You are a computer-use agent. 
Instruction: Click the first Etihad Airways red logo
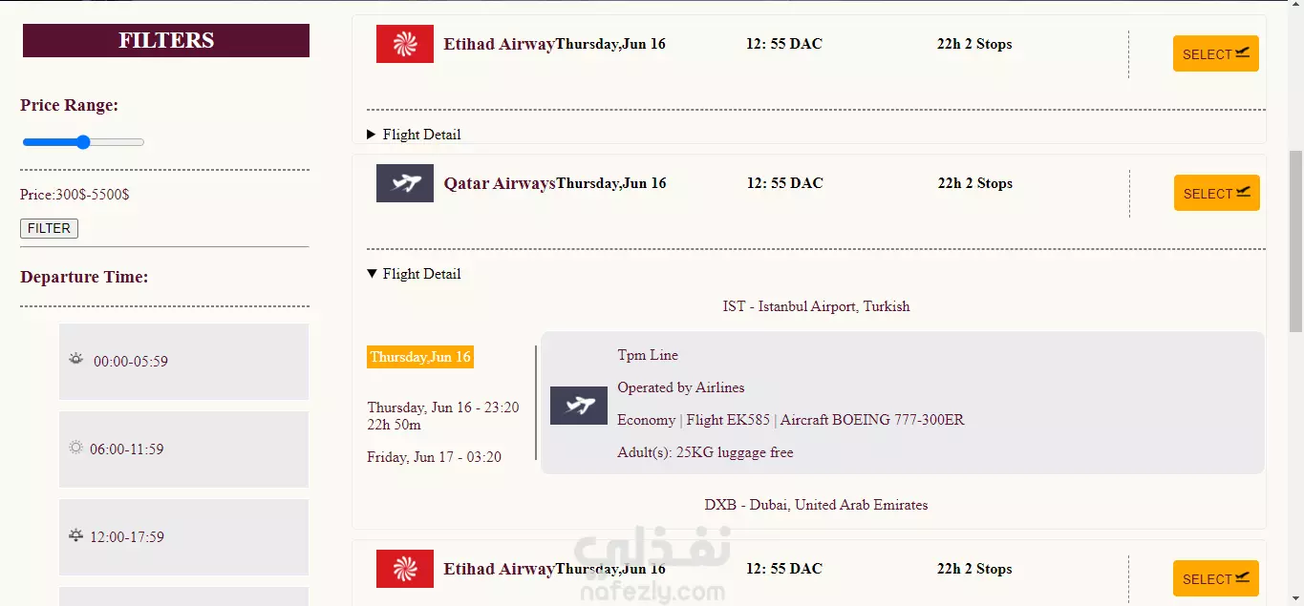click(405, 44)
